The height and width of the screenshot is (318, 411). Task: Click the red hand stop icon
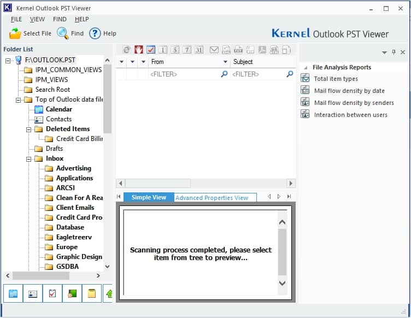coord(139,50)
